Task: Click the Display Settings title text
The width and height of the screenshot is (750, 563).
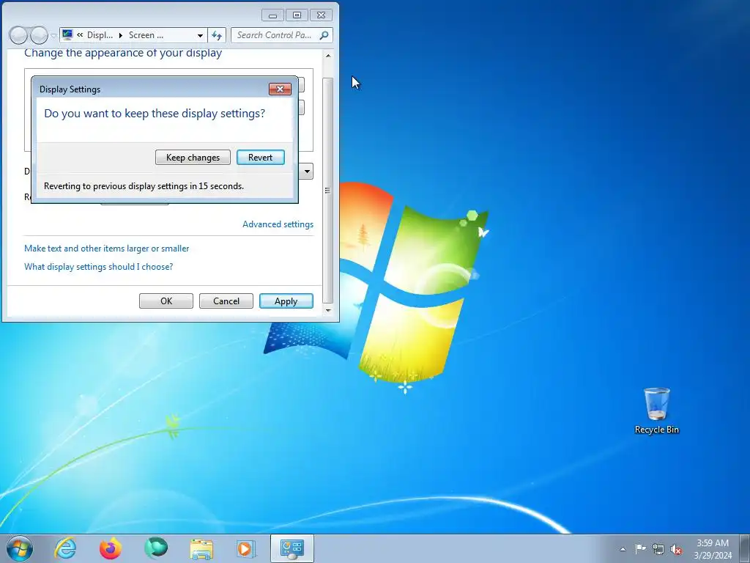Action: click(70, 89)
